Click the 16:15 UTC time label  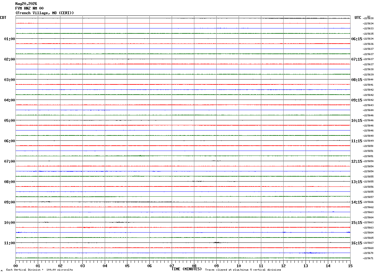[x=357, y=243]
